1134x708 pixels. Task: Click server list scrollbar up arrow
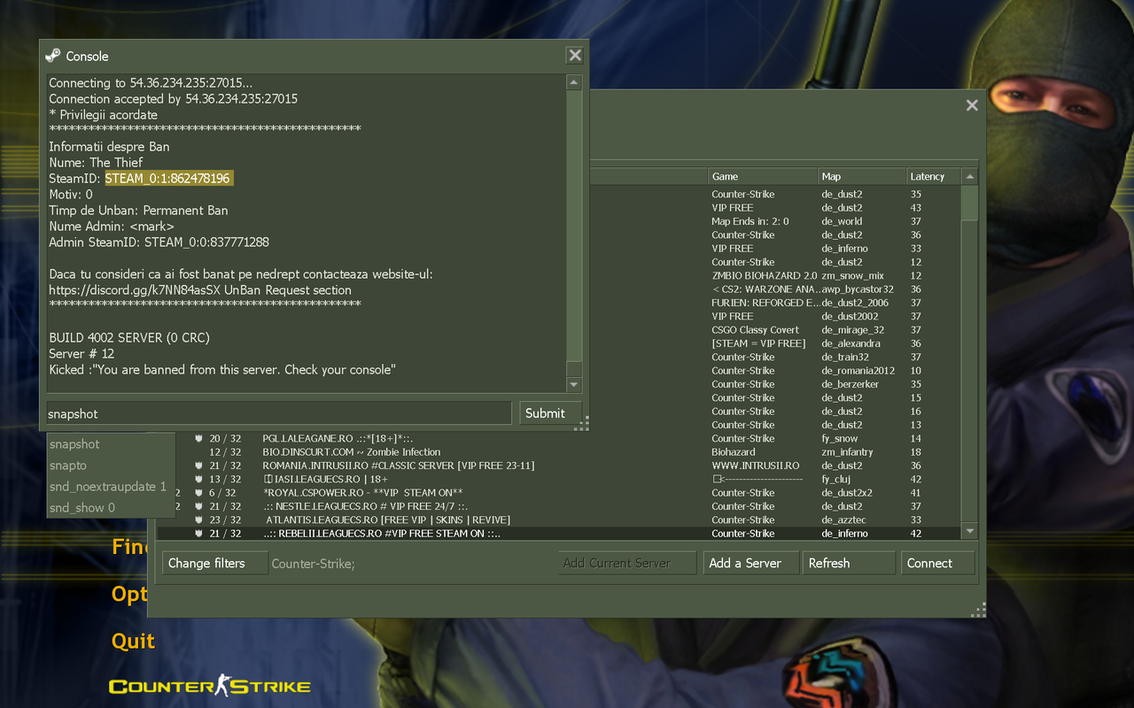click(970, 177)
